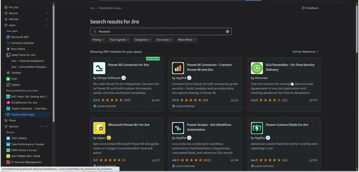Open Zephyr app in sidebar
Image resolution: width=359 pixels, height=172 pixels.
click(15, 85)
